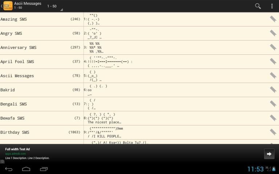Tag message 8 with its bookmark icon
This screenshot has width=279, height=174.
(x=273, y=118)
